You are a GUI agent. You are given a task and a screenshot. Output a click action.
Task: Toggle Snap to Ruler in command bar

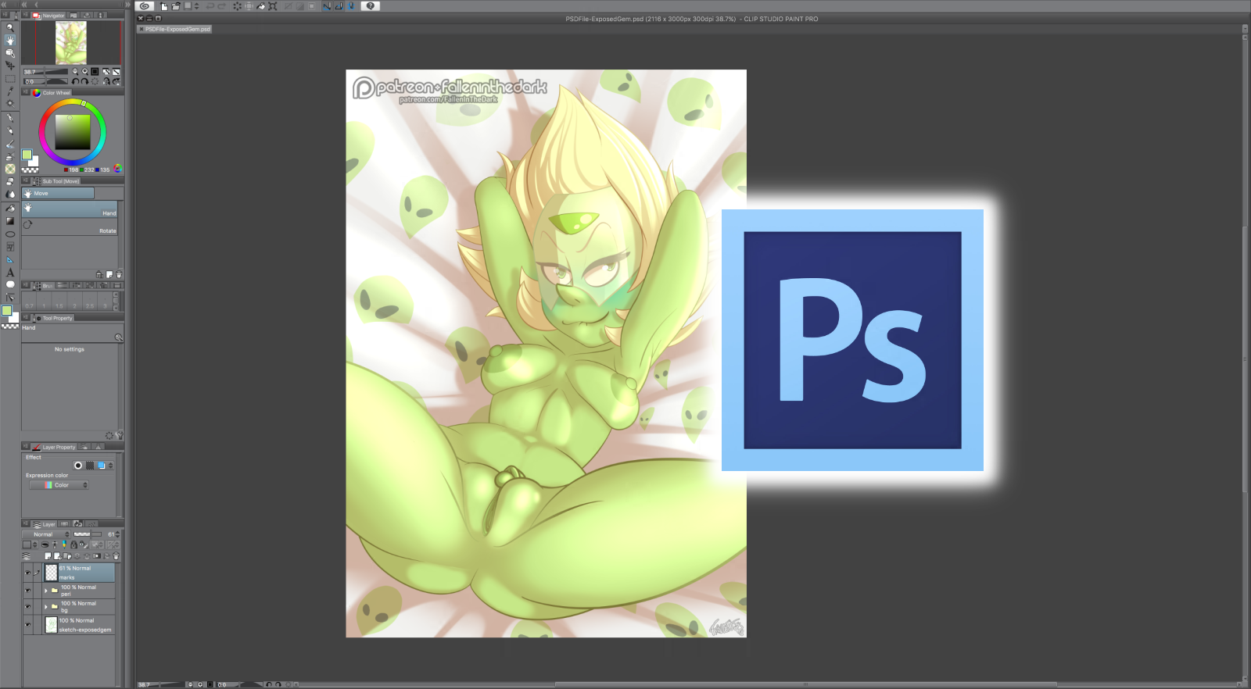327,6
